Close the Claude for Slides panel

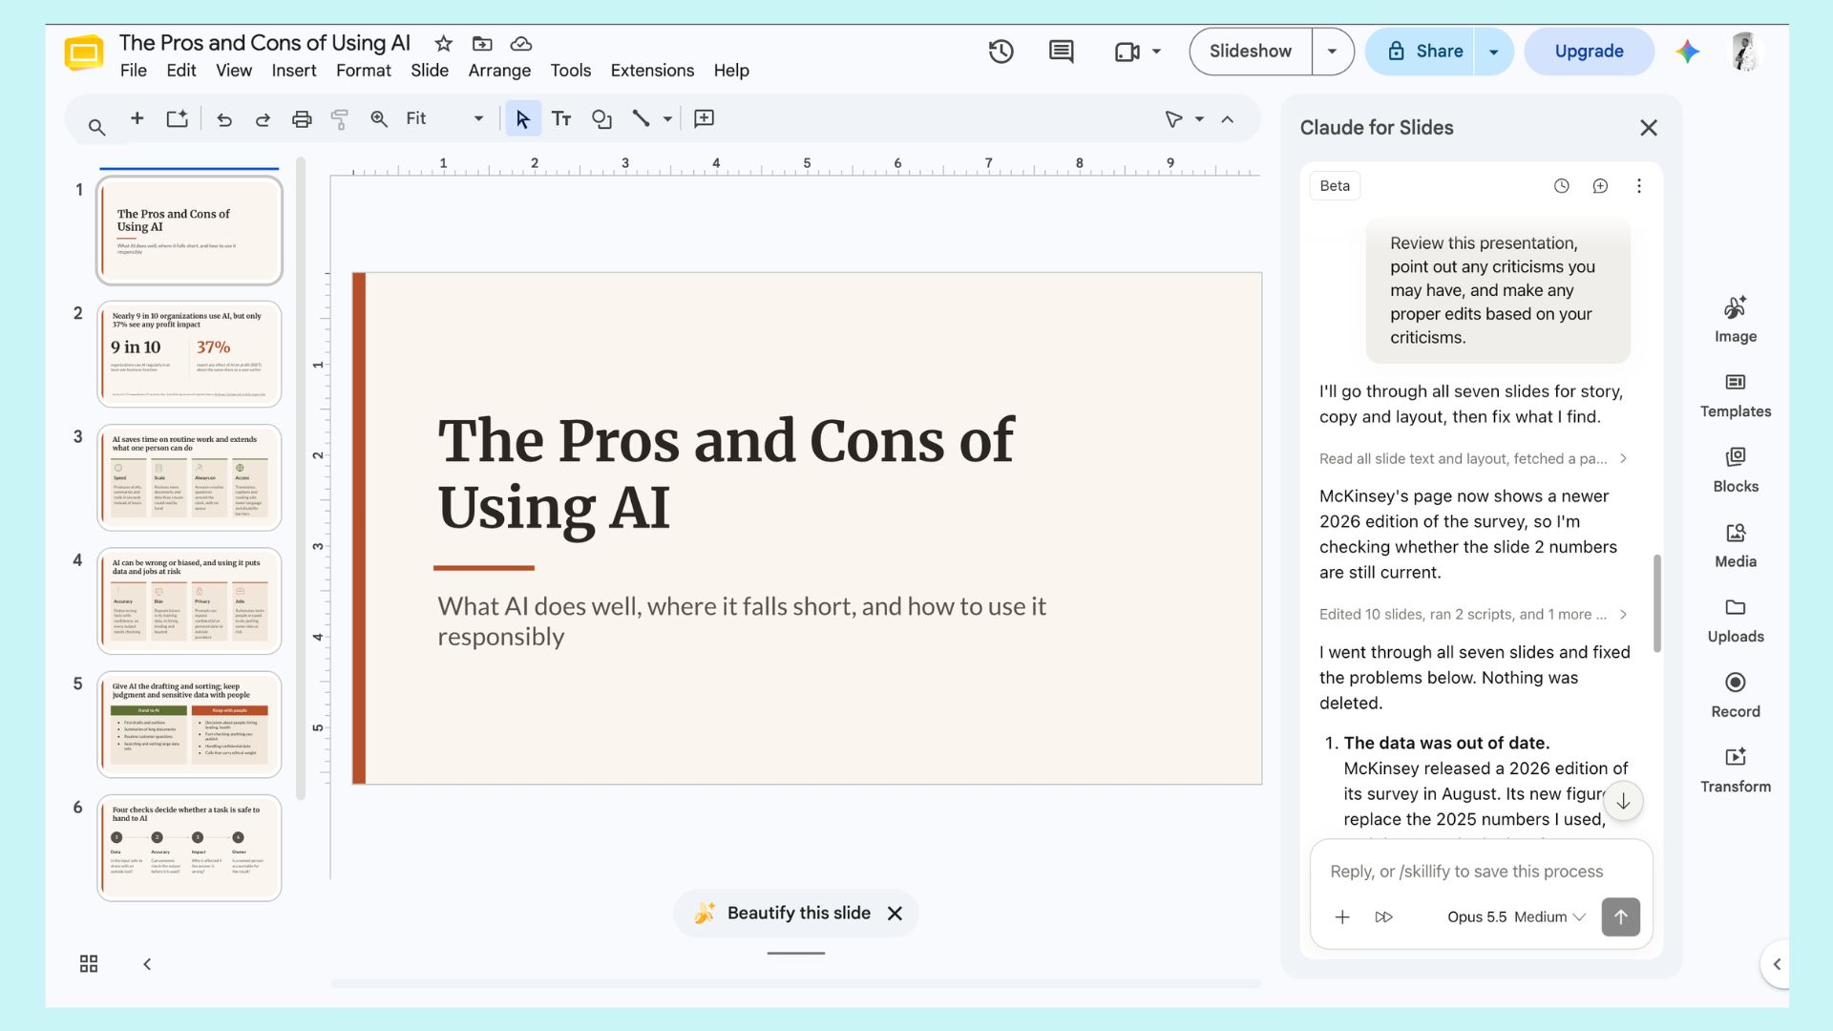[1648, 128]
